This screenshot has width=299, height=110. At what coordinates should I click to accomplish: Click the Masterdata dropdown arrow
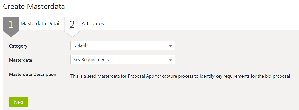pyautogui.click(x=170, y=60)
